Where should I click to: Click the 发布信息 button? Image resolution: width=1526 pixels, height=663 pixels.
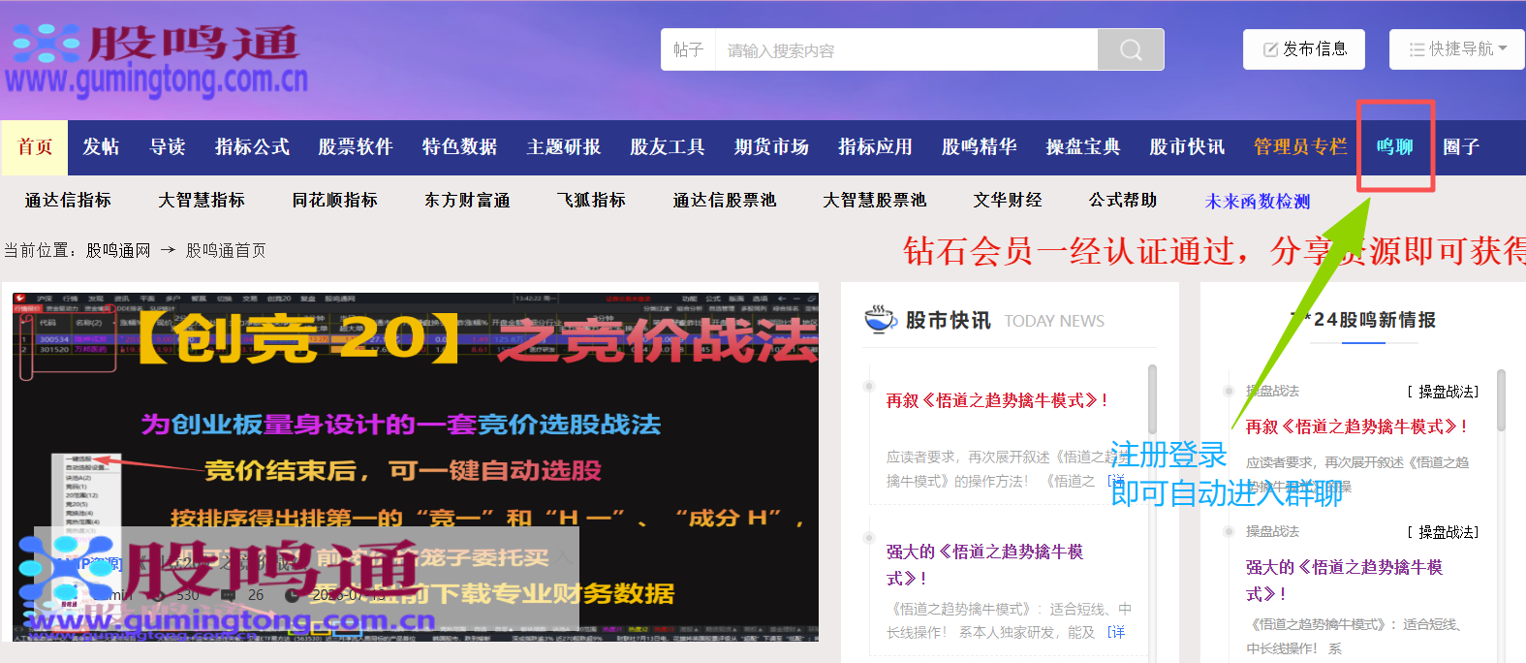point(1304,49)
